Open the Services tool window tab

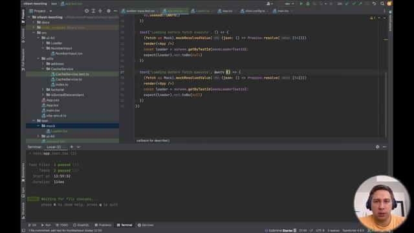tap(146, 225)
